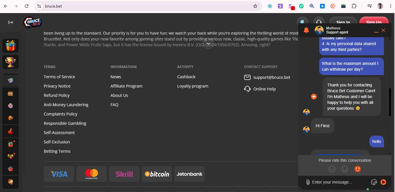Screen dimensions: 395x192
Task: Open the Affiliate Program link
Action: tap(127, 86)
